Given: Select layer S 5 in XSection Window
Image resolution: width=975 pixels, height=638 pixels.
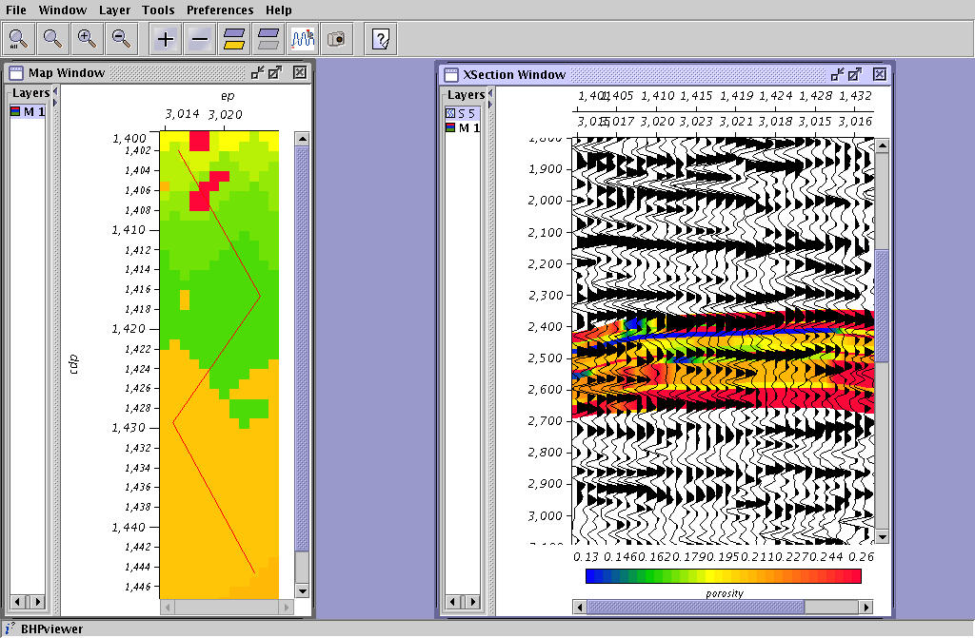Looking at the screenshot, I should (462, 113).
